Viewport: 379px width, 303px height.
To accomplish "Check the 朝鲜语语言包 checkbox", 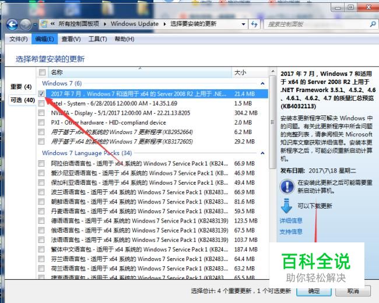I will pyautogui.click(x=41, y=202).
